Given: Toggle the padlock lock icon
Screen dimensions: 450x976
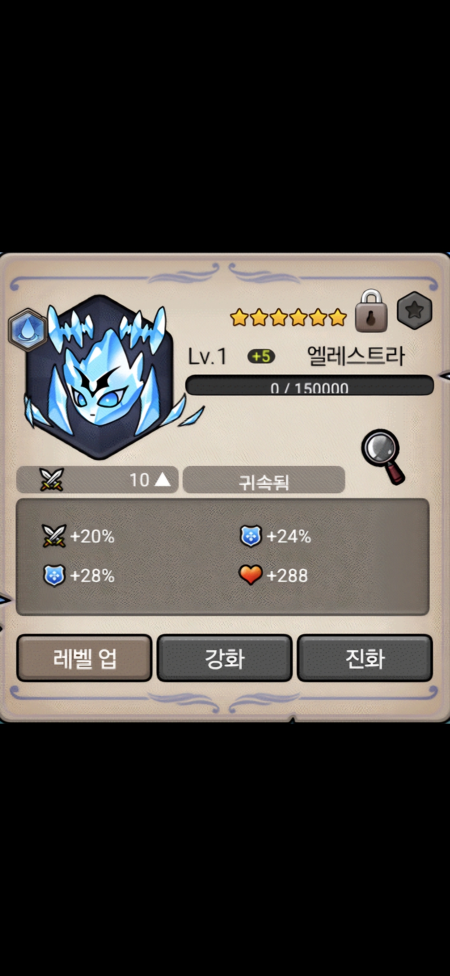Looking at the screenshot, I should point(371,311).
